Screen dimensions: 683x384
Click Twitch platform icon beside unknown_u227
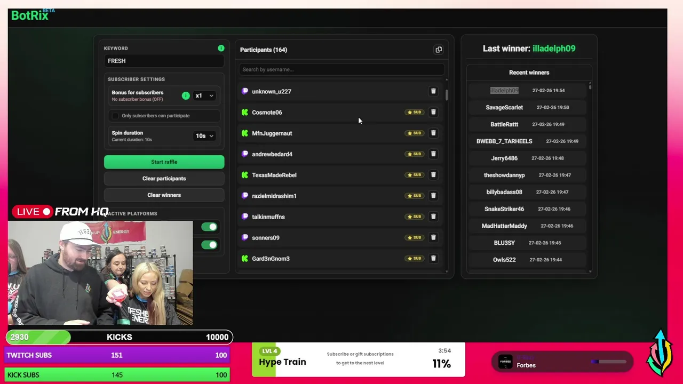(x=245, y=91)
